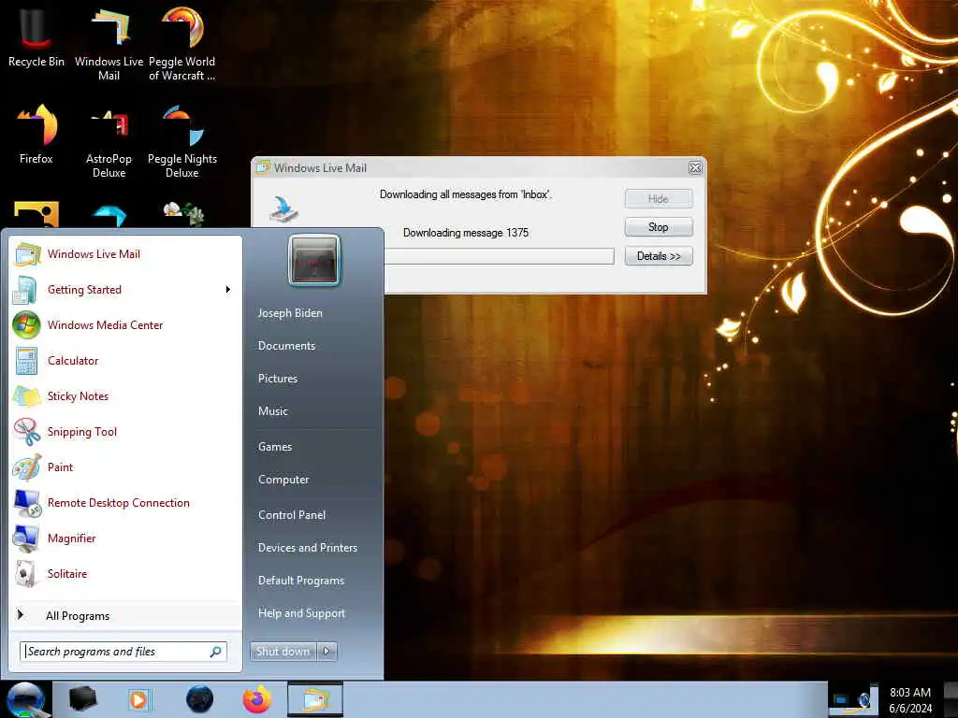
Task: Click the Windows Live Mail dialog title icon
Action: point(263,167)
